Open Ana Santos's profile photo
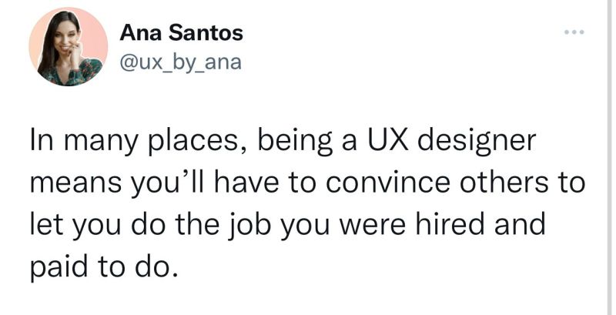The image size is (616, 315). pyautogui.click(x=68, y=46)
